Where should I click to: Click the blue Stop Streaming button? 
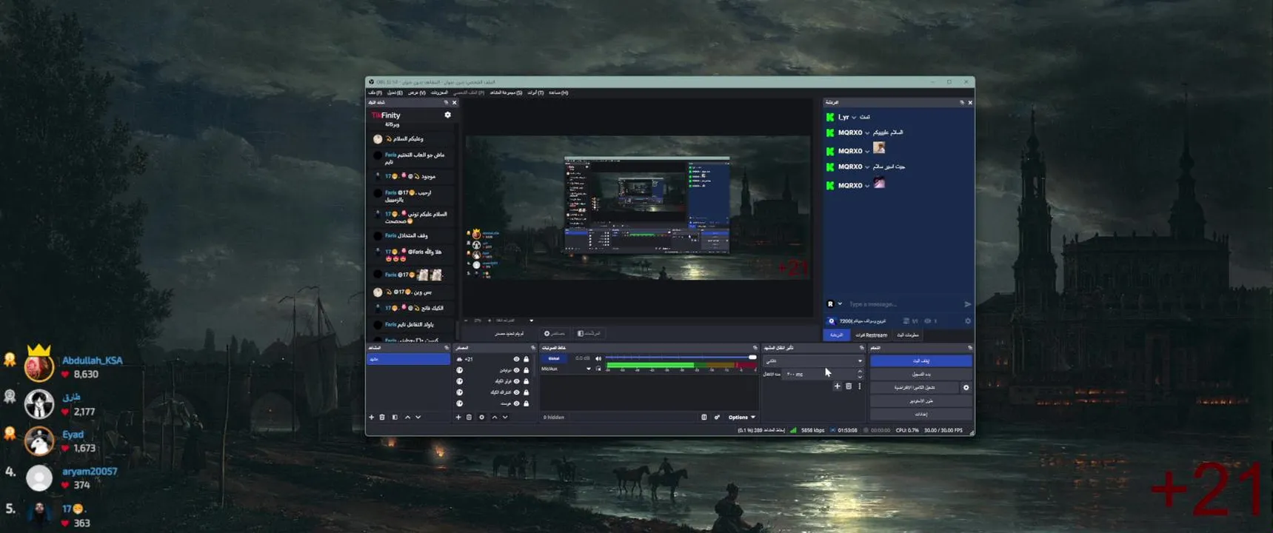(920, 361)
